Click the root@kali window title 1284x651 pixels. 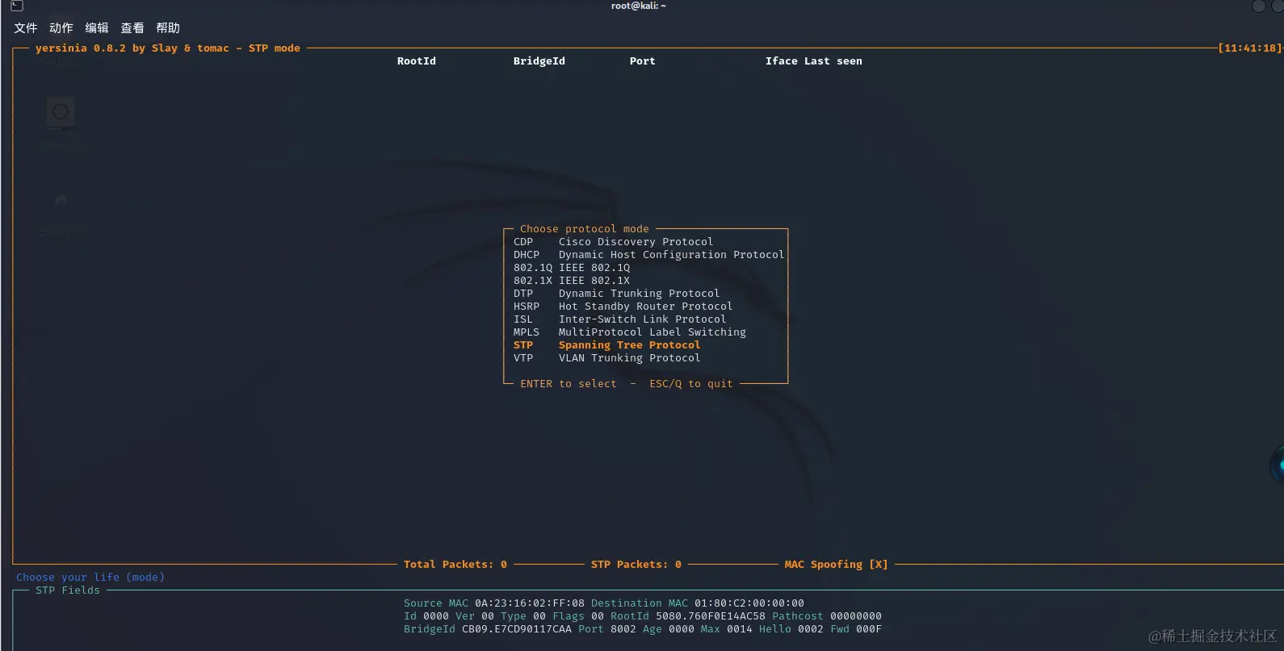coord(639,6)
